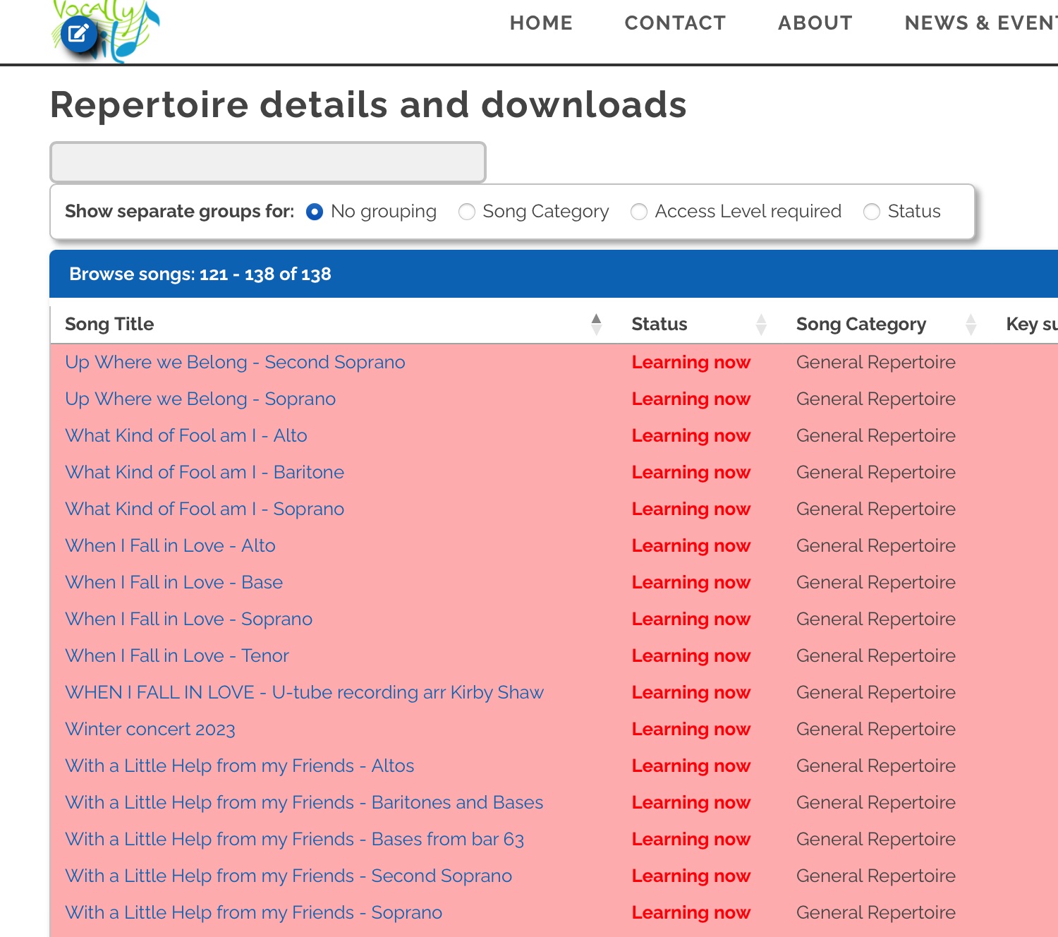Click Learning now for Winter concert 2023
The image size is (1058, 937).
(691, 729)
